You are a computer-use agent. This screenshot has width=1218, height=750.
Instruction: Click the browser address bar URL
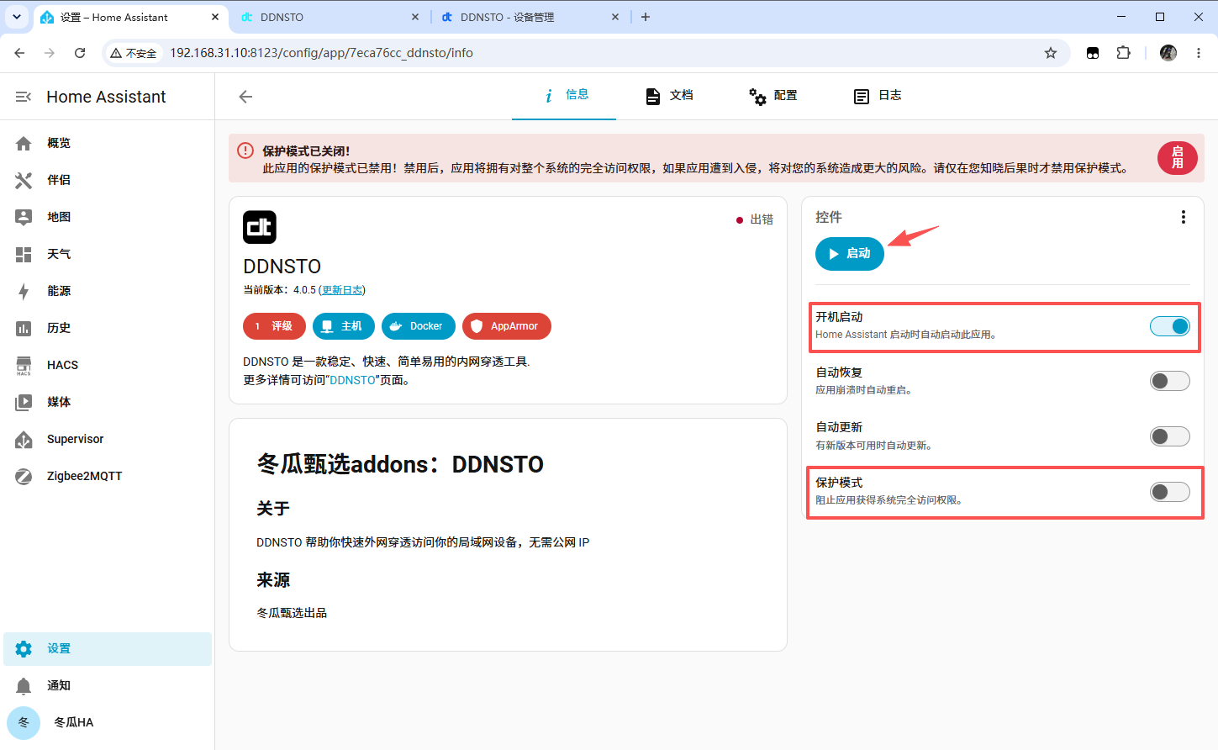tap(322, 53)
